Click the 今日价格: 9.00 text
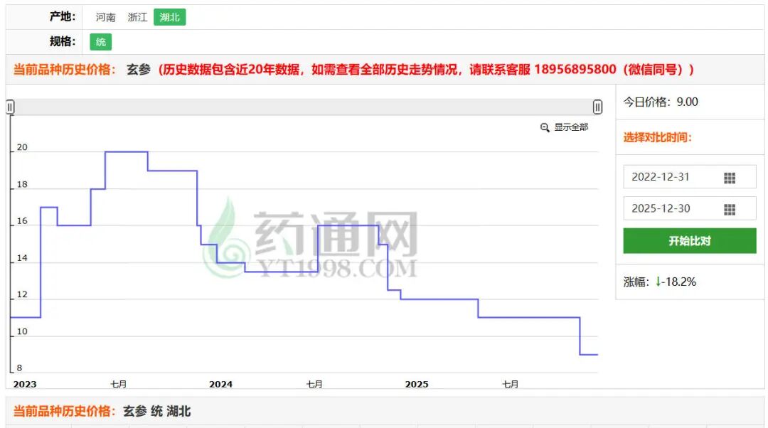The width and height of the screenshot is (768, 428). click(660, 102)
